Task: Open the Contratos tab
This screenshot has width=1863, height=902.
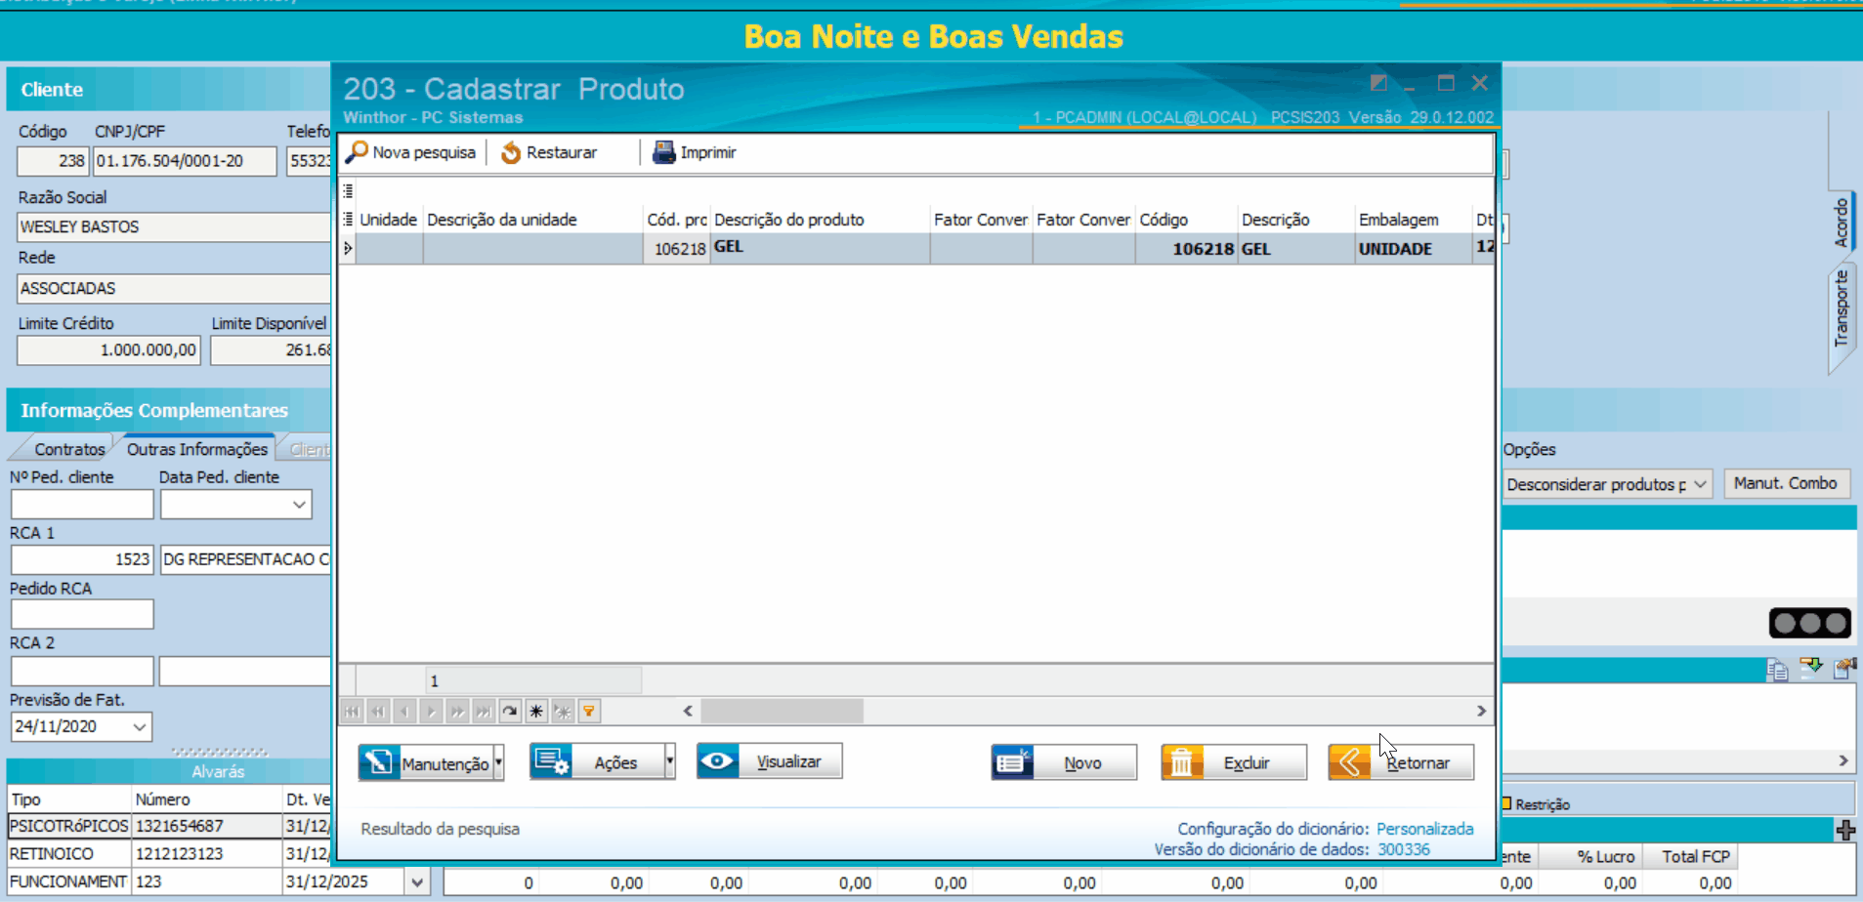Action: 68,449
